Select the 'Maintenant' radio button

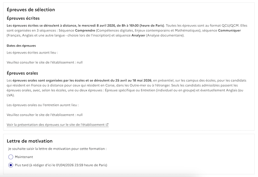(11, 157)
